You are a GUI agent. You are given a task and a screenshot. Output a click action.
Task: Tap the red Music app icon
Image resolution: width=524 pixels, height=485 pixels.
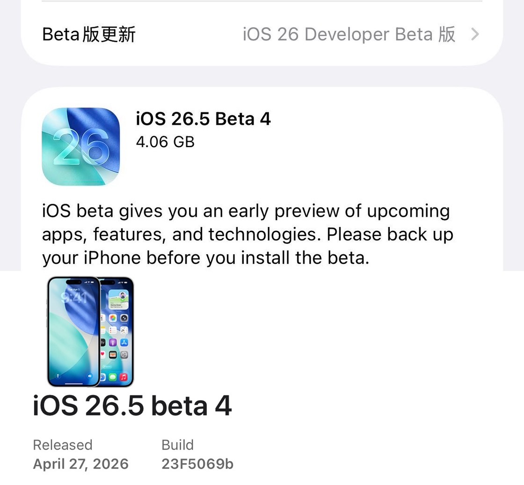pos(124,378)
